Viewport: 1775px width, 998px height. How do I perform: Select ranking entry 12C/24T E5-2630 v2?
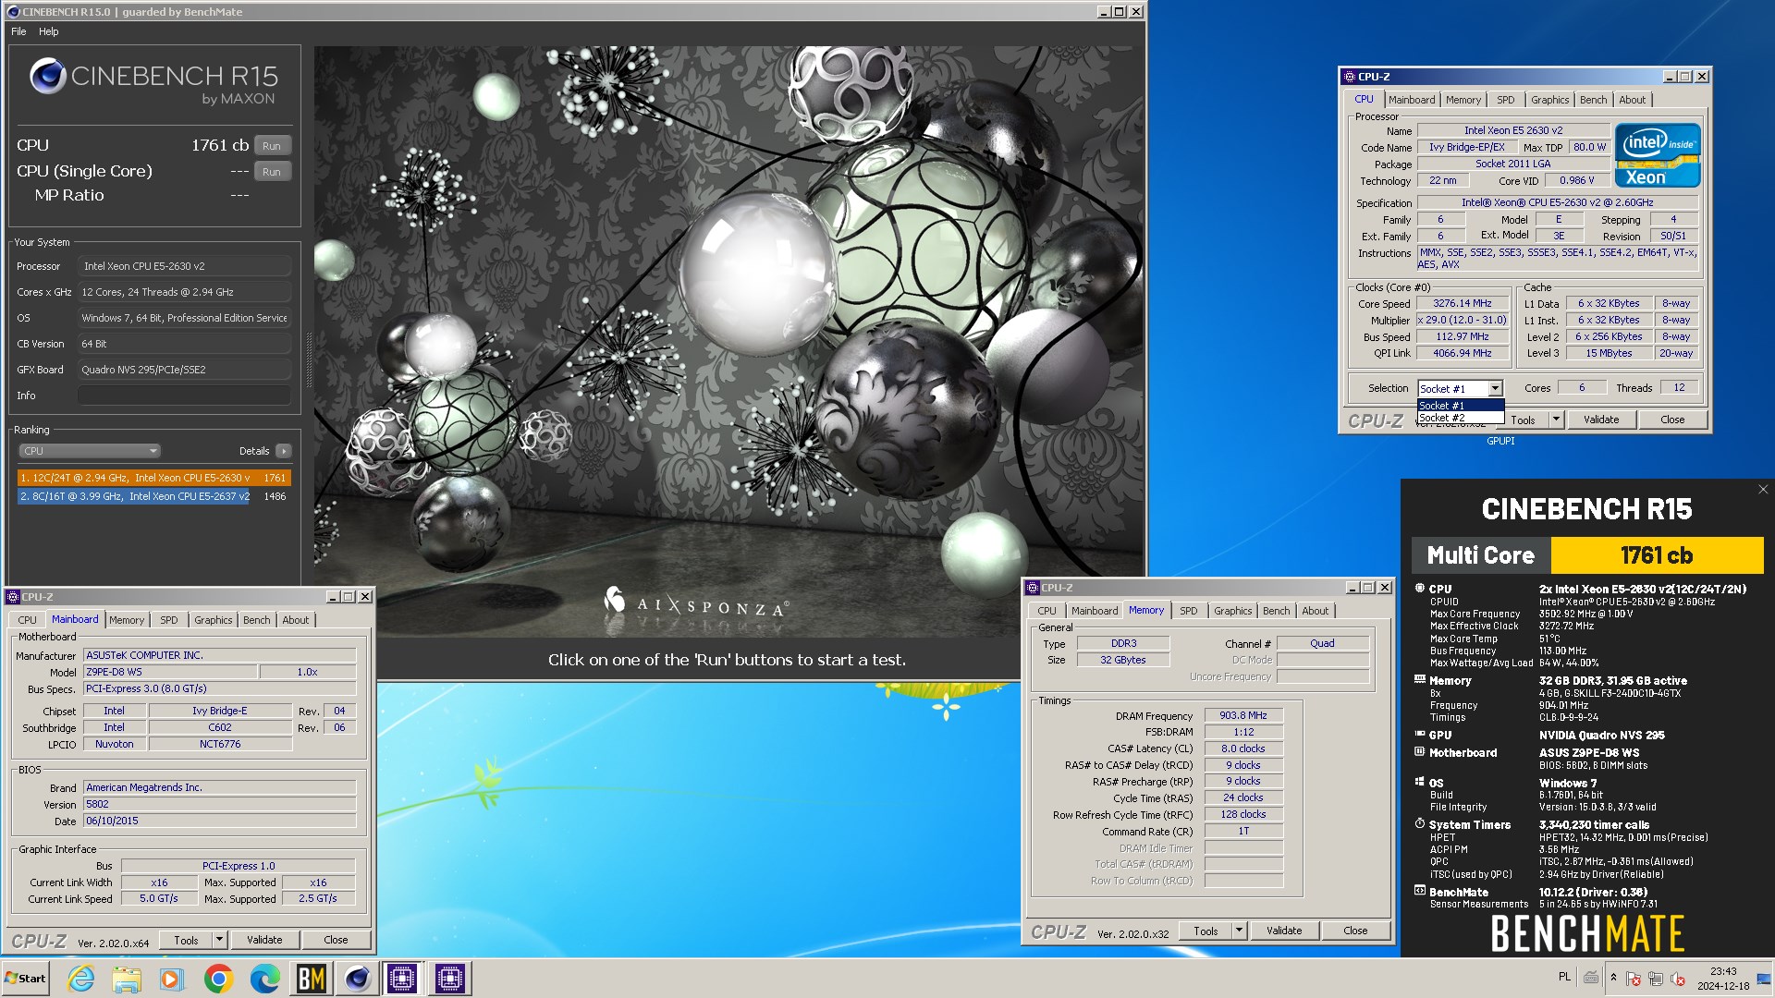coord(153,478)
